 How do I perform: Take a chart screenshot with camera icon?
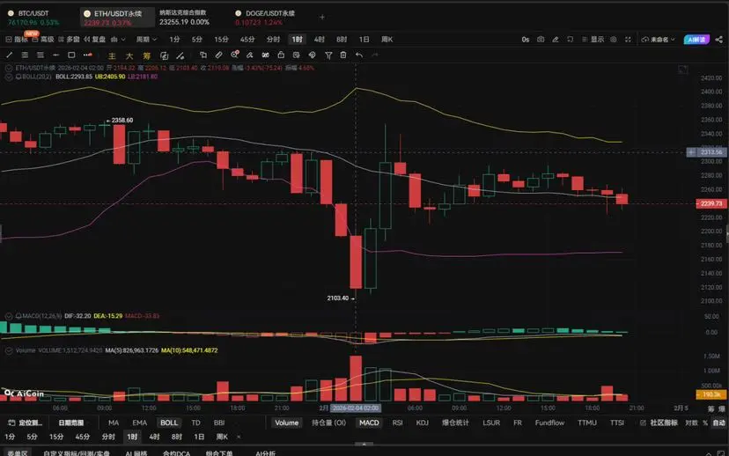[x=541, y=40]
